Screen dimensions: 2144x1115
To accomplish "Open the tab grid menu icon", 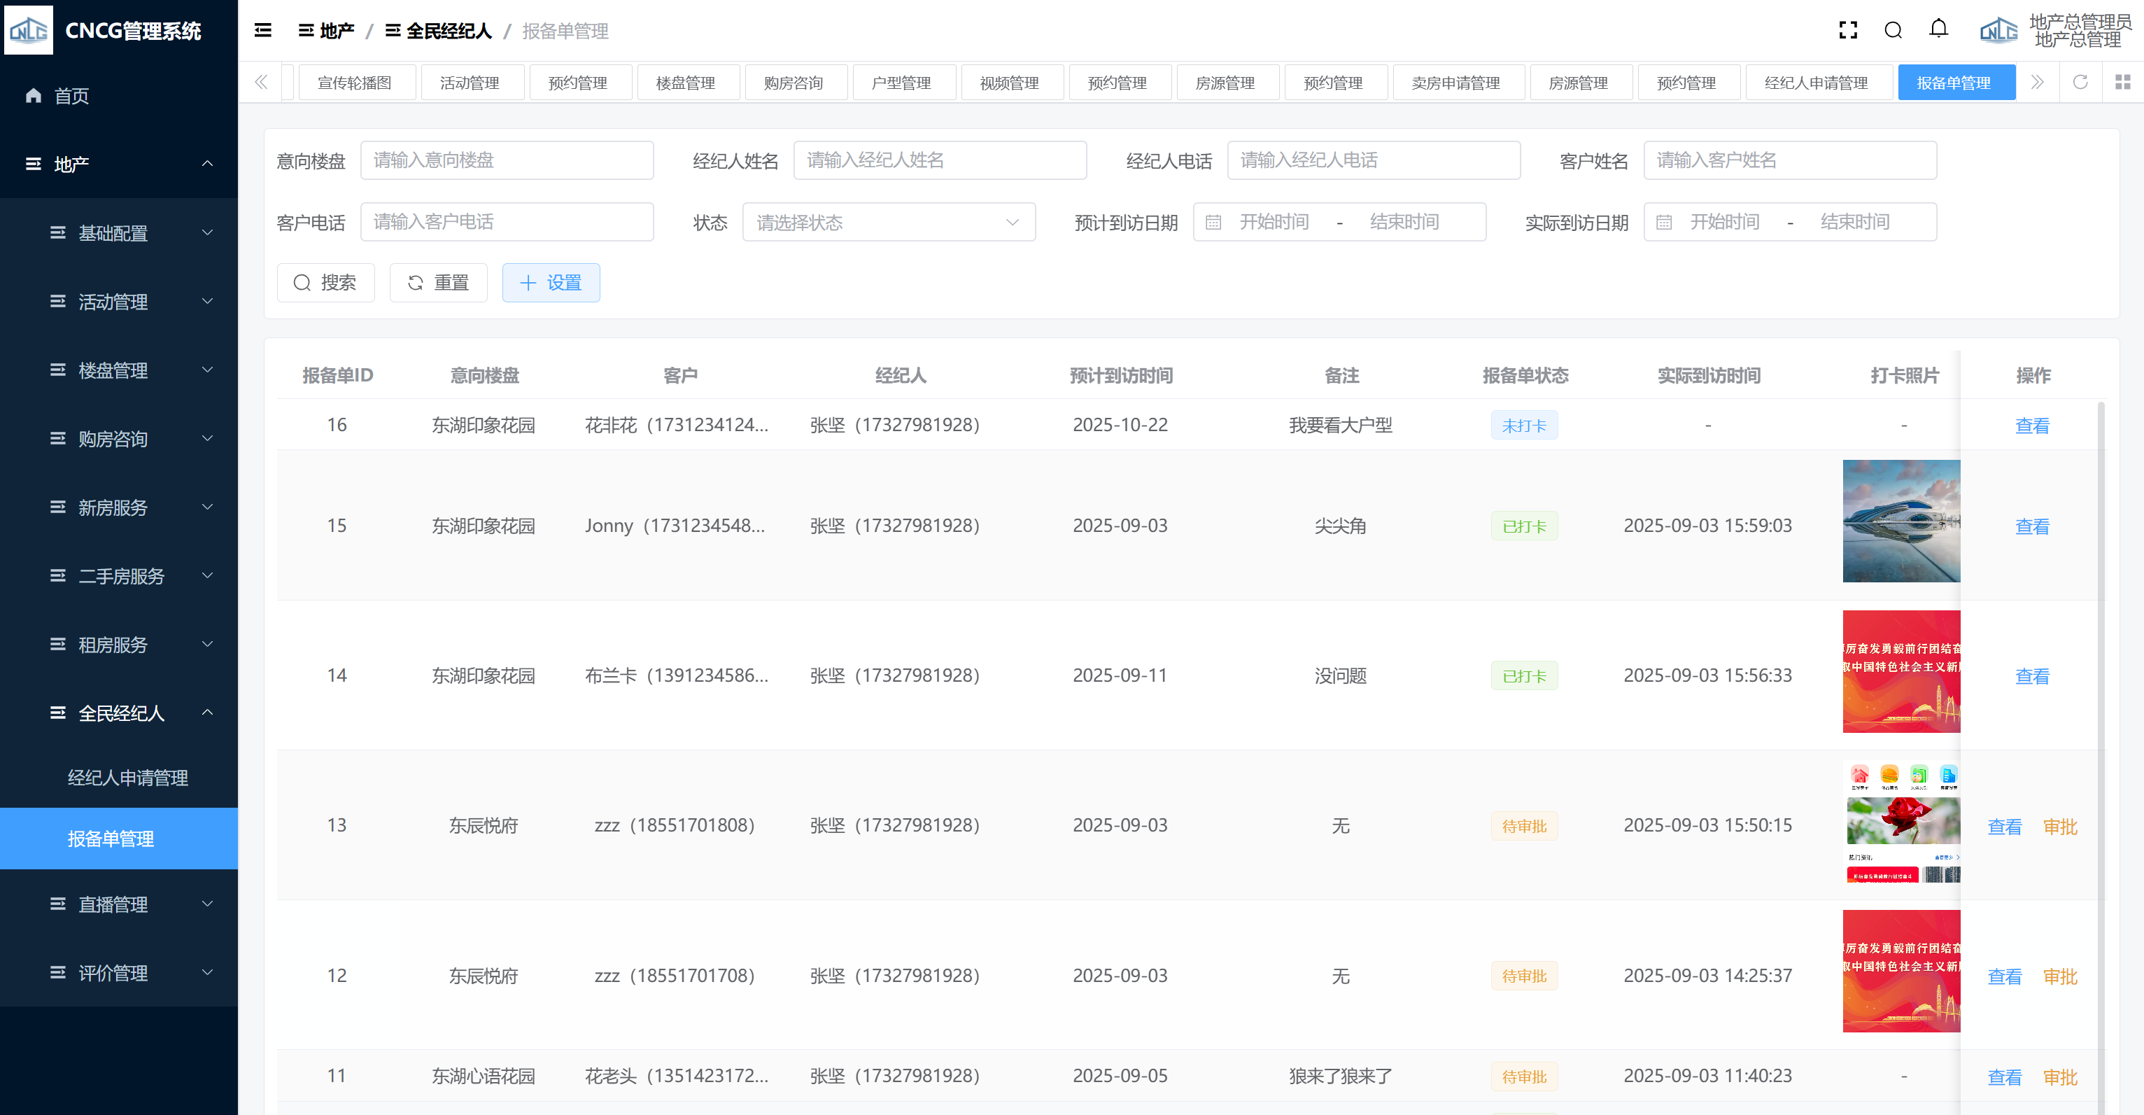I will (2122, 83).
